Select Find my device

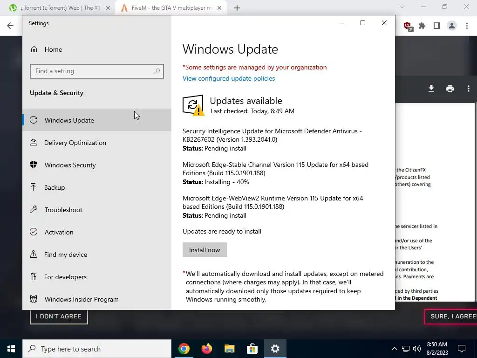[x=97, y=255]
